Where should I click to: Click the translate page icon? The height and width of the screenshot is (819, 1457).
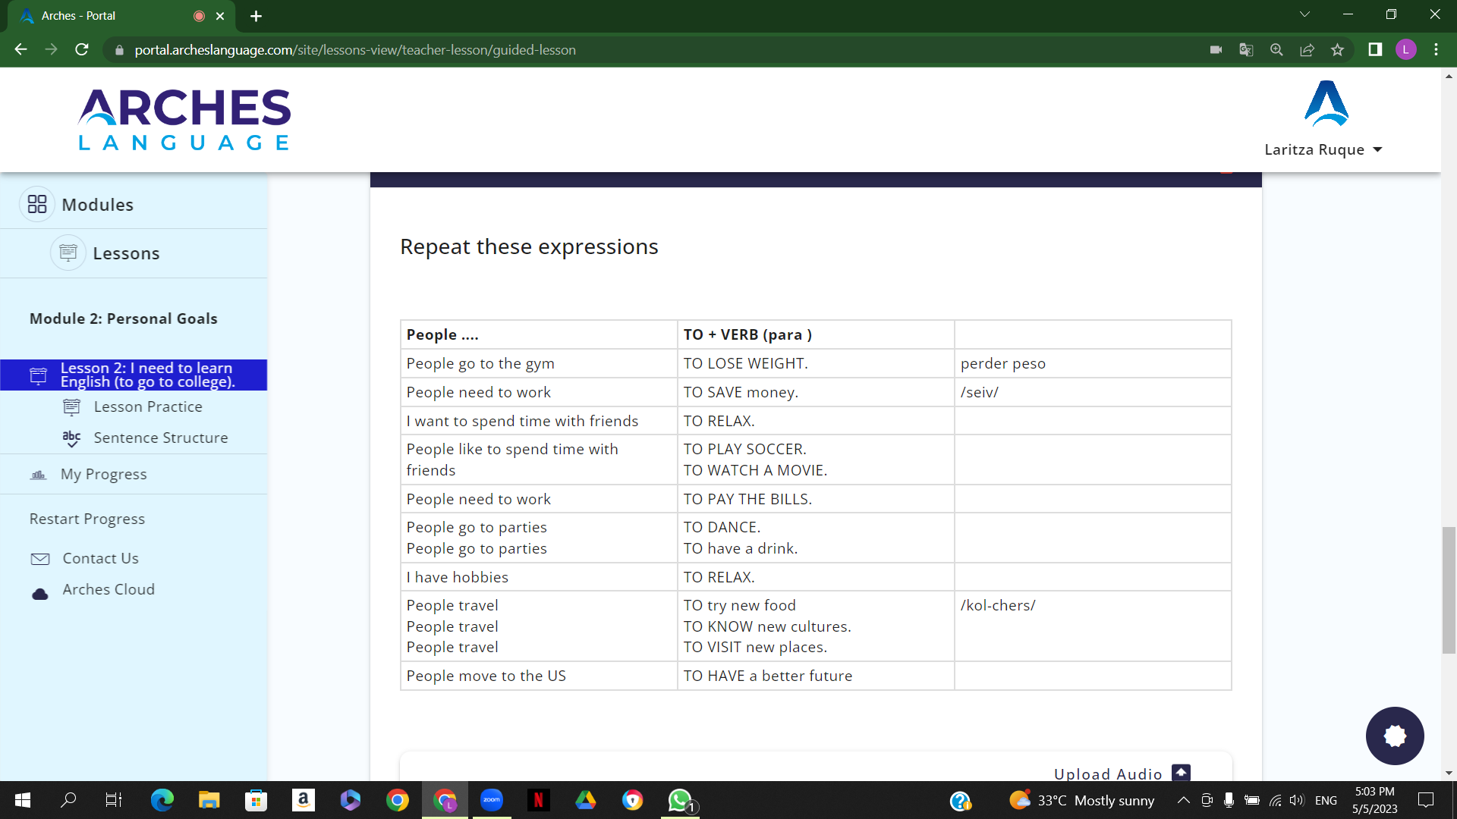click(1246, 49)
